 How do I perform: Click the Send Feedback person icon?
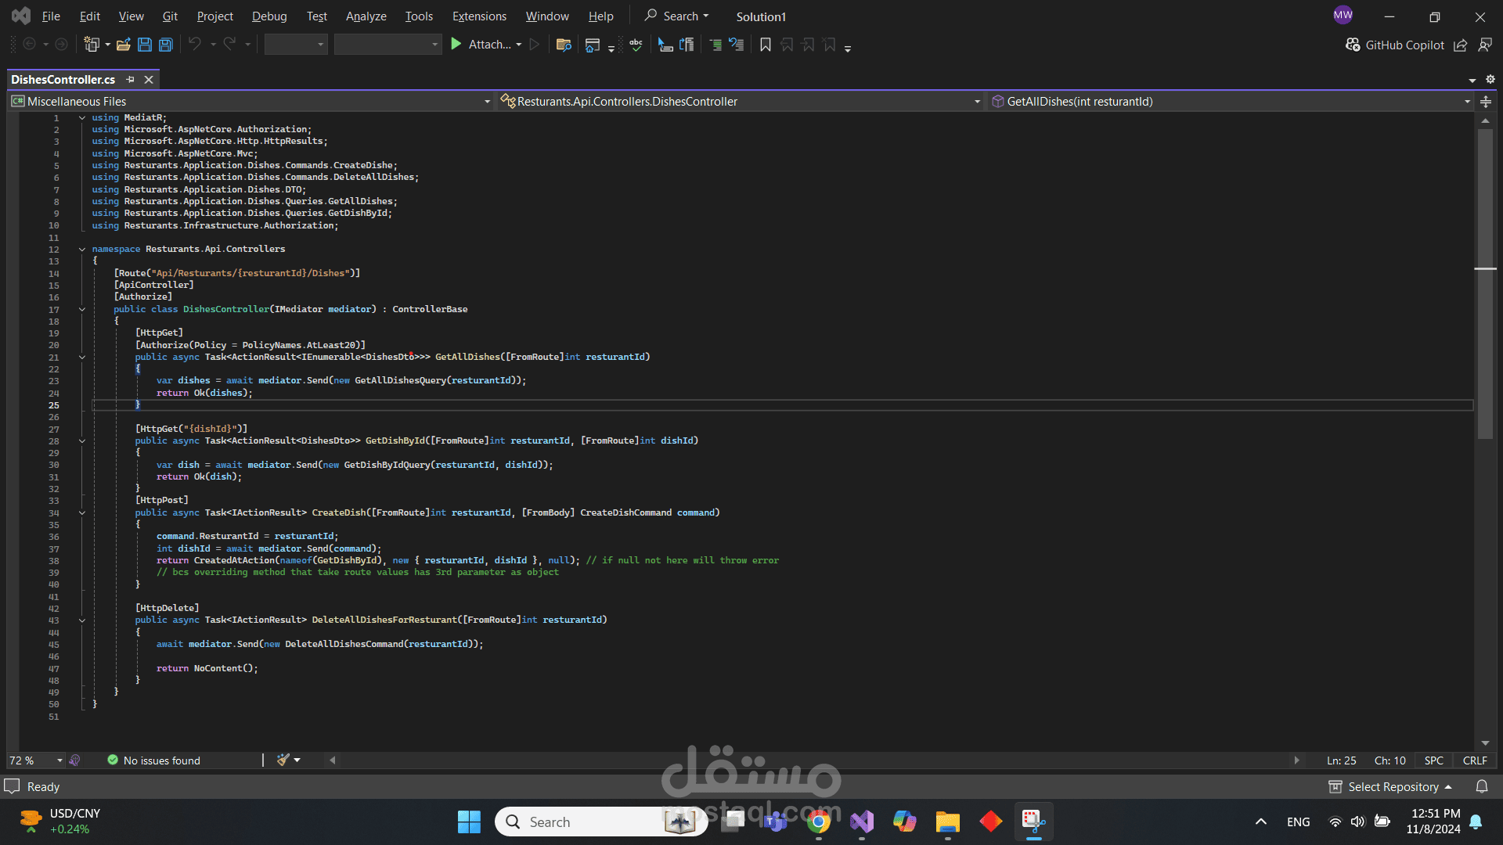click(x=1485, y=45)
